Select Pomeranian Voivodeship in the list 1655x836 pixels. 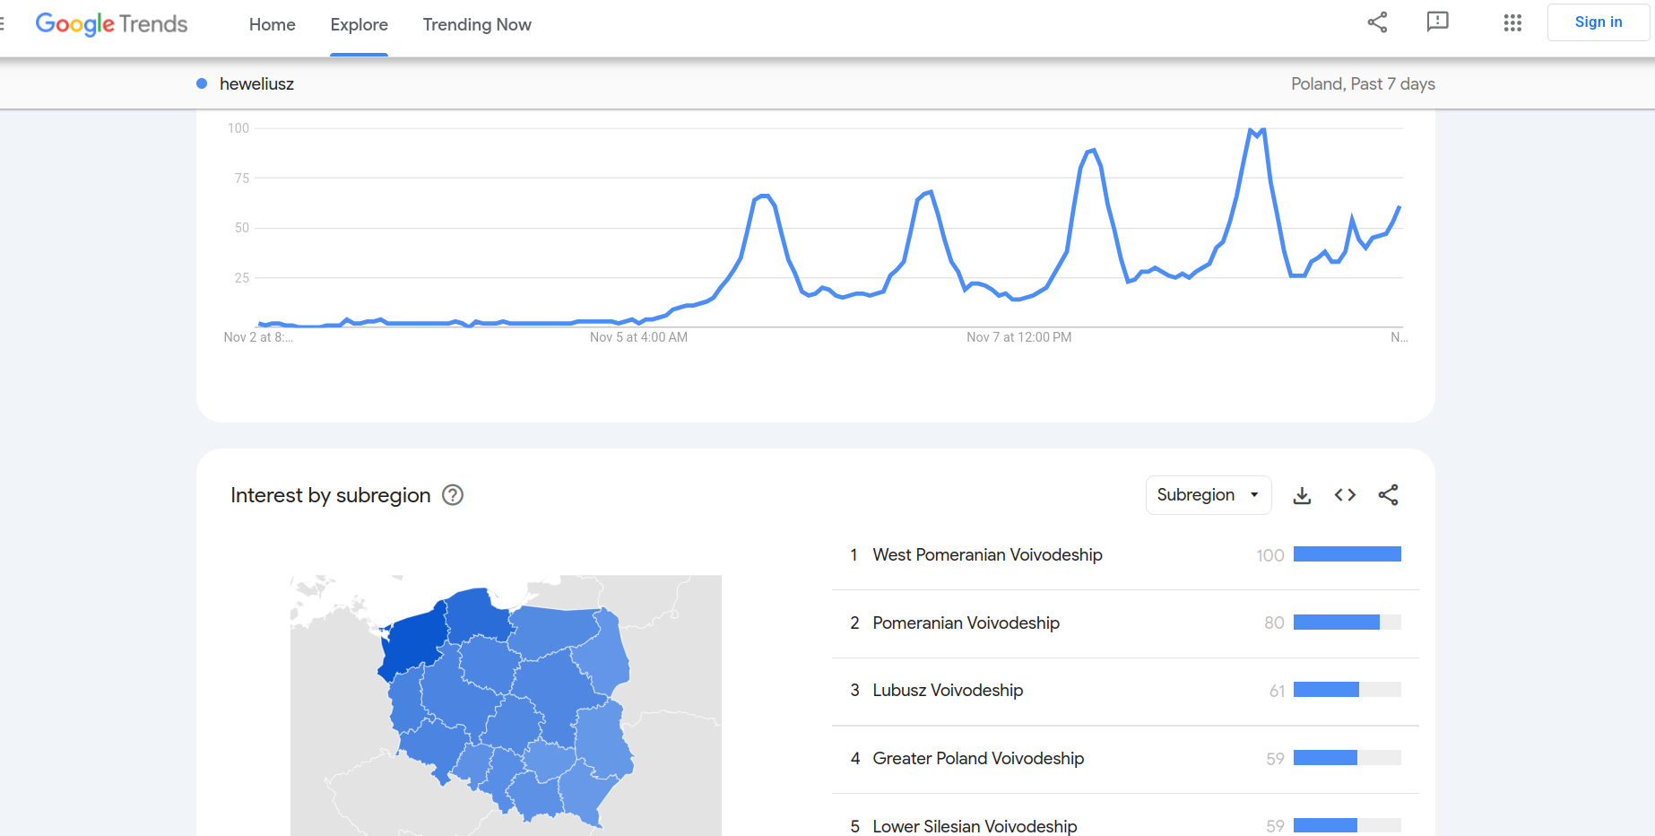966,623
